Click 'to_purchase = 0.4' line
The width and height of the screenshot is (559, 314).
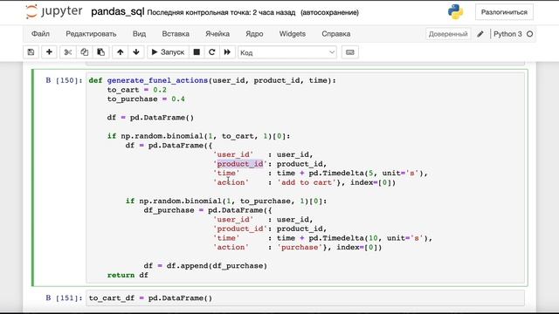146,99
